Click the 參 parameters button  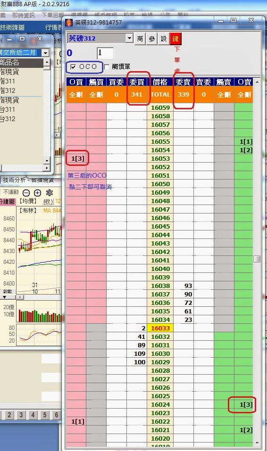(152, 39)
